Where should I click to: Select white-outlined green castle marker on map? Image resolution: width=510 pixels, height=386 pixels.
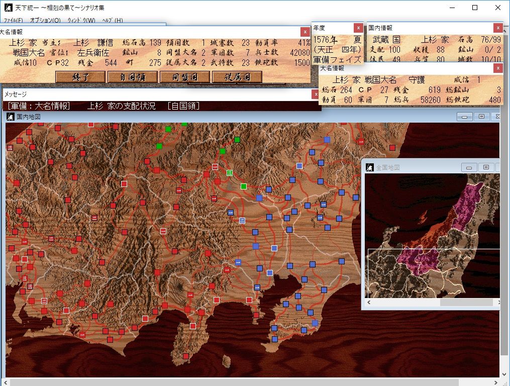(x=244, y=186)
